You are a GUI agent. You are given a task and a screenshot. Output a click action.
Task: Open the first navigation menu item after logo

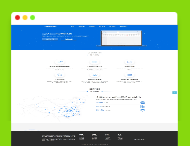pyautogui.click(x=72, y=26)
